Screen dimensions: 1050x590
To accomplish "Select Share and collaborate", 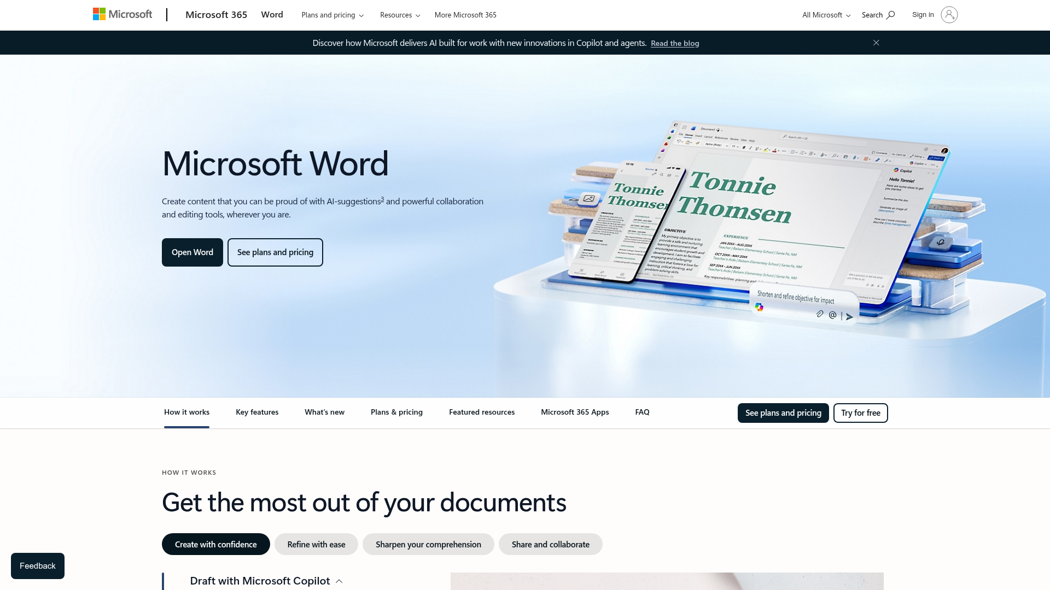I will coord(550,544).
